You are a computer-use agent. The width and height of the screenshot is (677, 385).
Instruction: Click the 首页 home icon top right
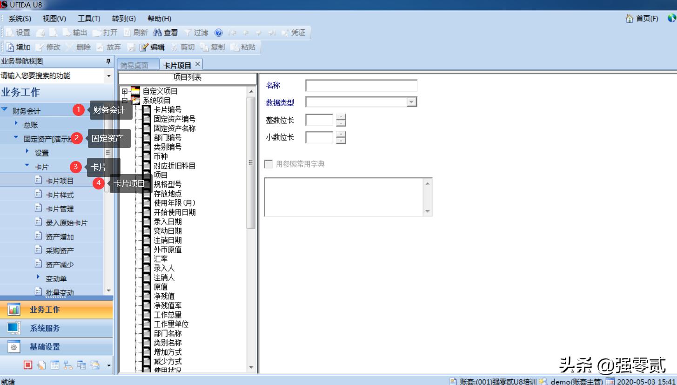click(641, 19)
